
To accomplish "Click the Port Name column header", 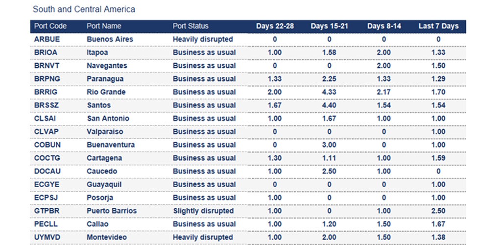I will [x=104, y=26].
